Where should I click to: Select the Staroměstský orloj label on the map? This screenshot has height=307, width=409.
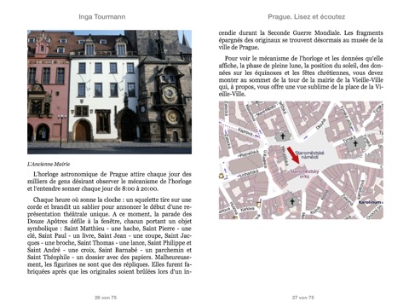304,174
